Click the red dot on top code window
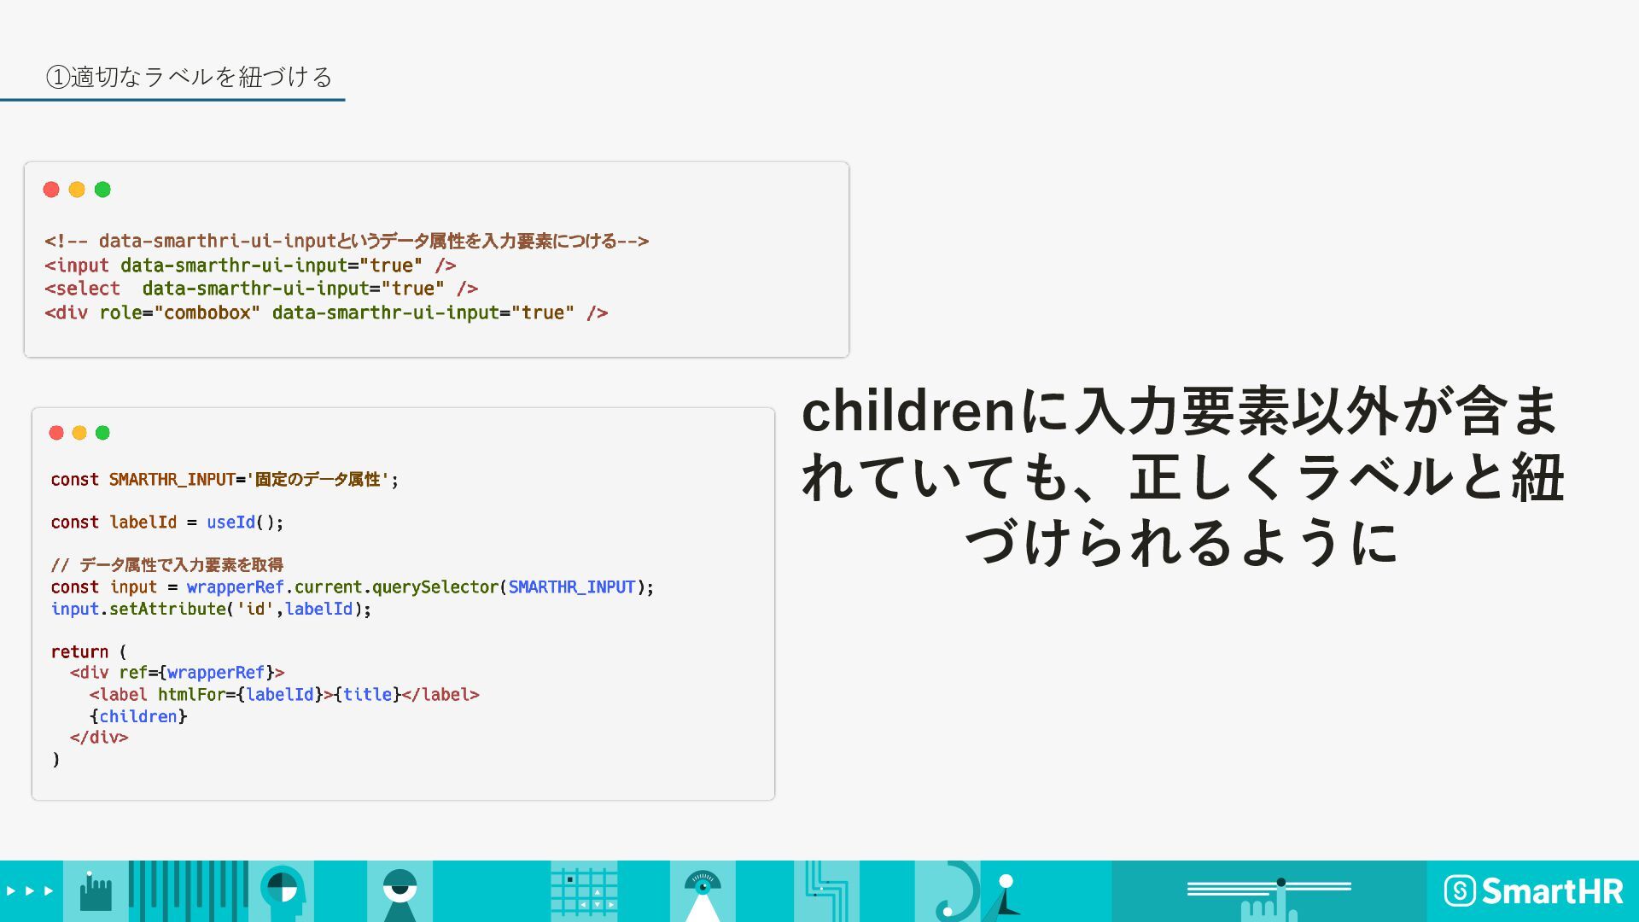The height and width of the screenshot is (922, 1639). tap(51, 190)
